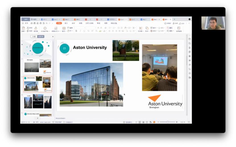Click the zoom slider handle
236x147 pixels.
point(168,122)
